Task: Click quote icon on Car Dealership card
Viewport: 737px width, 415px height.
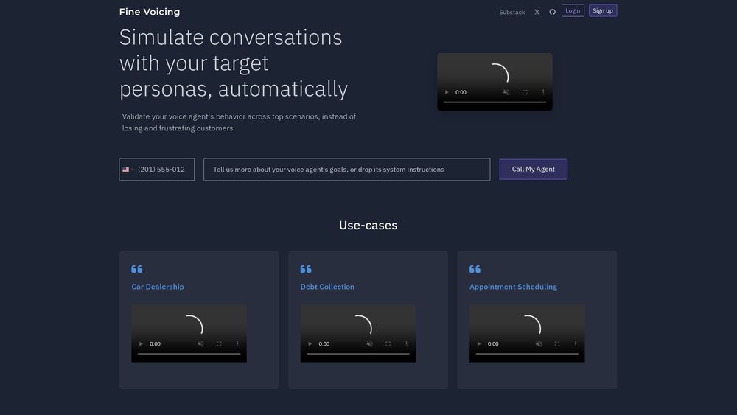Action: 137,269
